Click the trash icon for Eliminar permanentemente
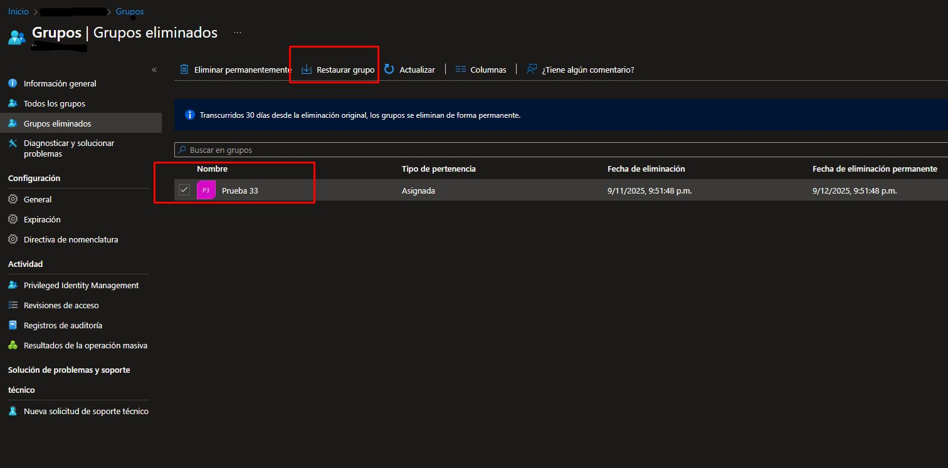This screenshot has width=948, height=468. 184,70
